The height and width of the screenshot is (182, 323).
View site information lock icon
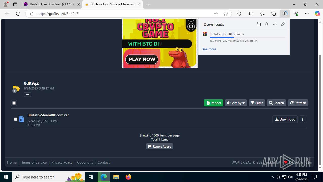coord(32,14)
